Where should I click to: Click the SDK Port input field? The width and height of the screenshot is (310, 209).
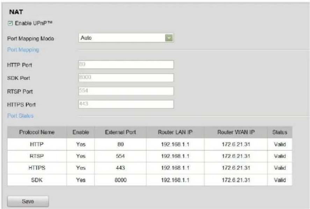click(x=126, y=78)
